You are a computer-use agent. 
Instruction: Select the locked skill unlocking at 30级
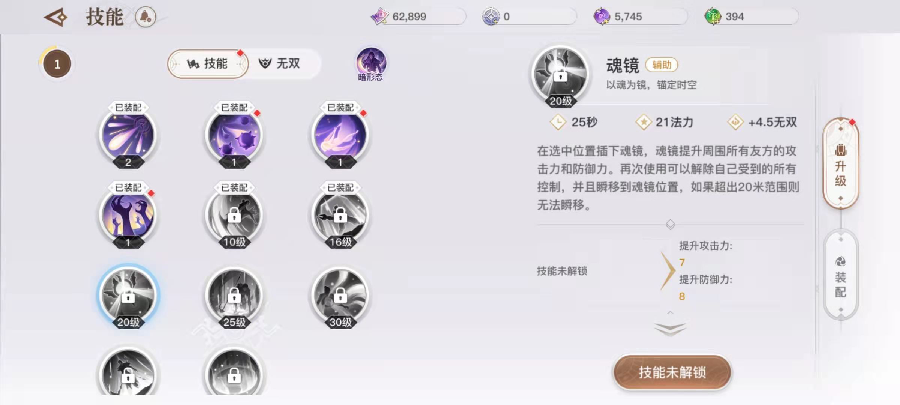pyautogui.click(x=340, y=297)
